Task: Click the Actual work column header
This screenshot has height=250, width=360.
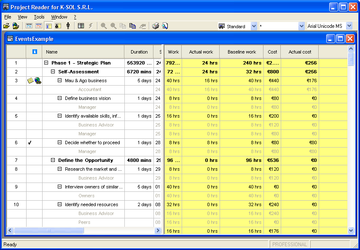Action: click(201, 52)
